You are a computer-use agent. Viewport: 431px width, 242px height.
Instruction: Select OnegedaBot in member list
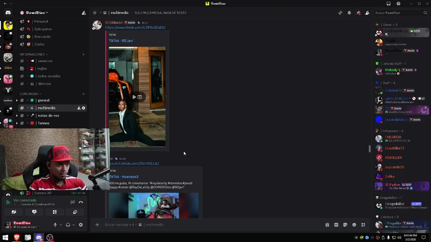pyautogui.click(x=402, y=205)
